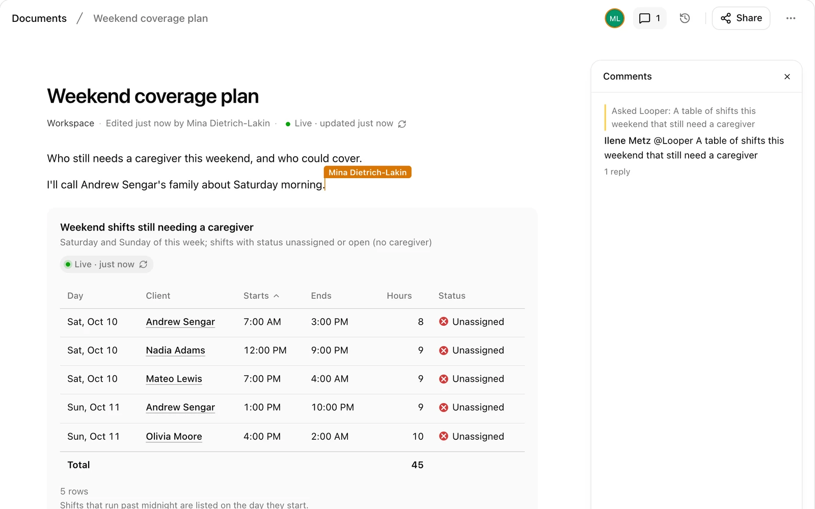This screenshot has height=509, width=815.
Task: Click the table title Weekend shifts still needing a caregiver
Action: click(x=157, y=228)
